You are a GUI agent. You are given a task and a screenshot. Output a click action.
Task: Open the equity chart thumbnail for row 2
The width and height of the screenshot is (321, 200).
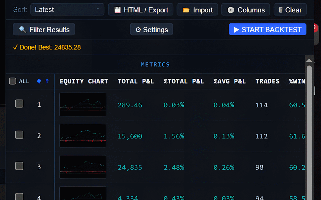tap(83, 136)
